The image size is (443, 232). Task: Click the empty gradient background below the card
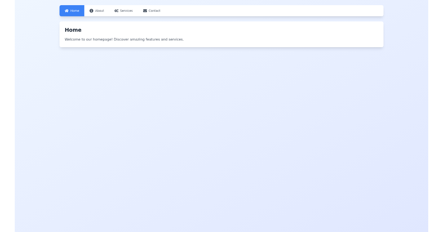coord(221,140)
